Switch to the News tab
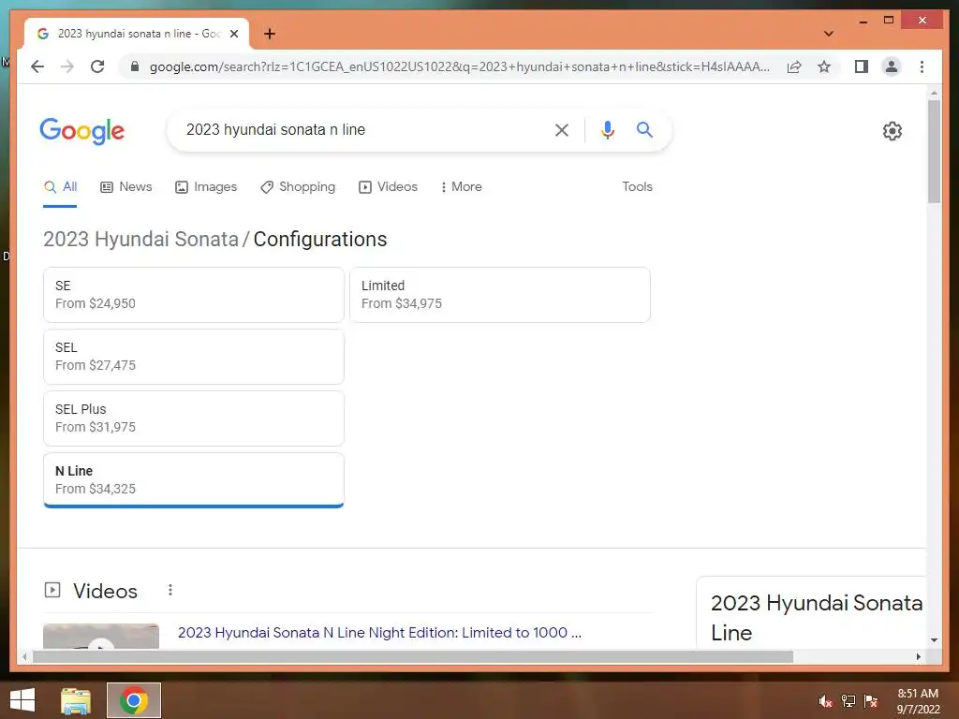Screen dimensions: 959x719 coord(126,187)
